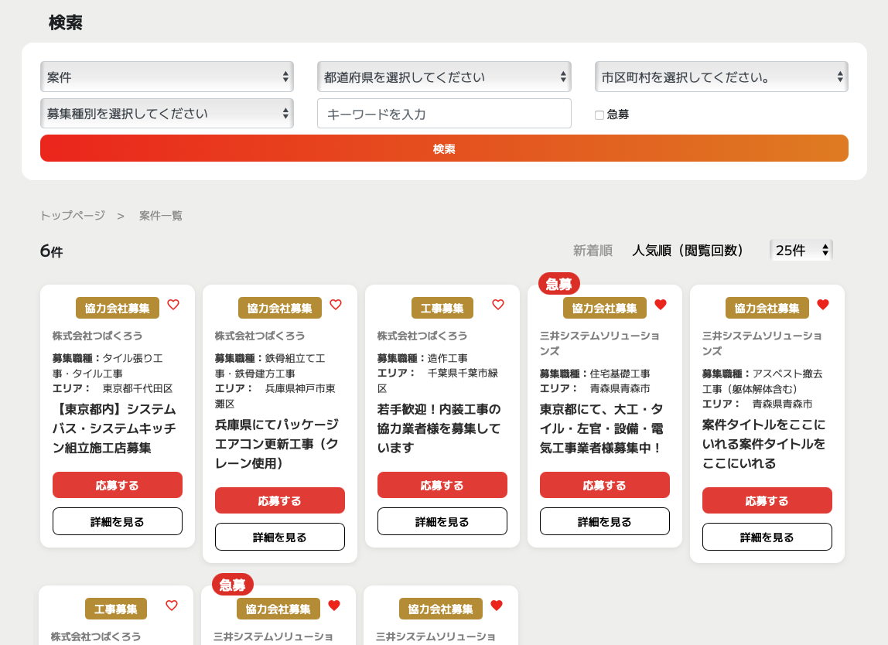Screen dimensions: 888x645
Task: Sort by 人気順（閲覧回数）
Action: click(688, 251)
